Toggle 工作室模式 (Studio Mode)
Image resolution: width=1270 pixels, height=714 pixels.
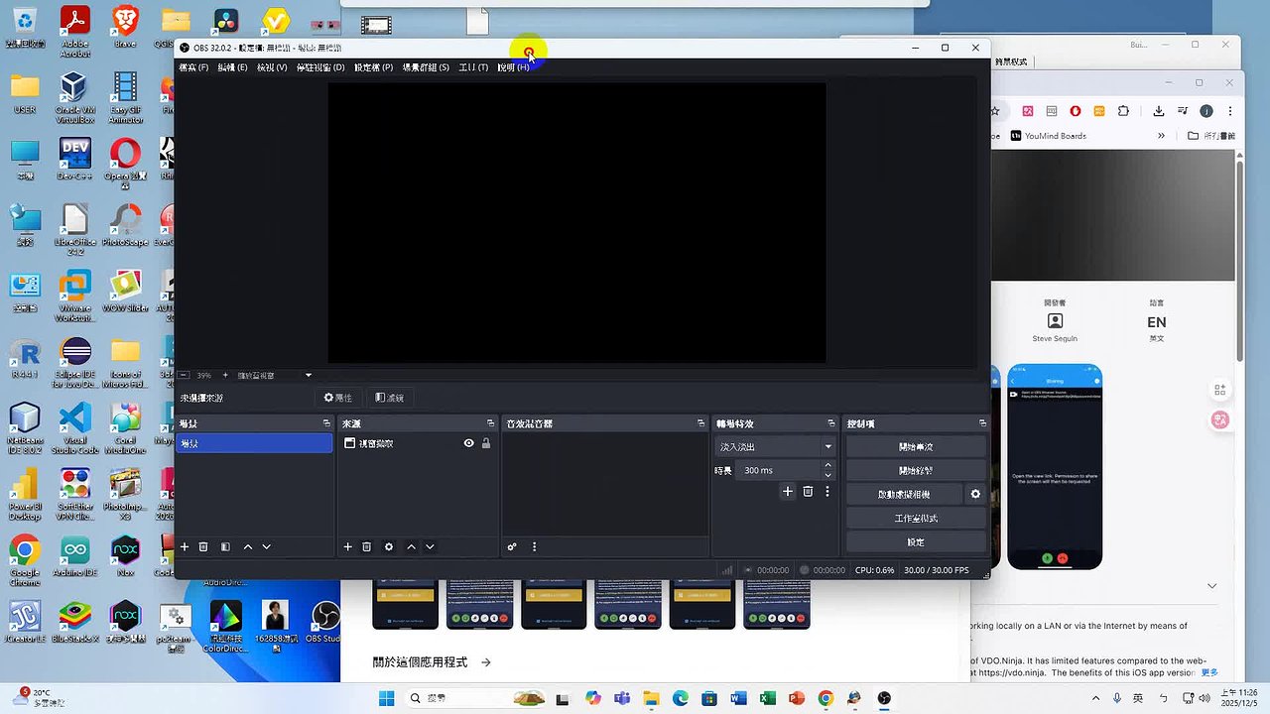(x=915, y=518)
